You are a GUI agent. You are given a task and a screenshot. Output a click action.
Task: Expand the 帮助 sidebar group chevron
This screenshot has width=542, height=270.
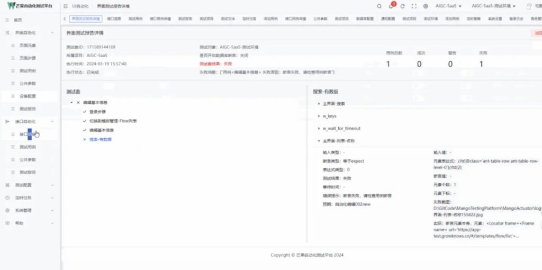52,223
